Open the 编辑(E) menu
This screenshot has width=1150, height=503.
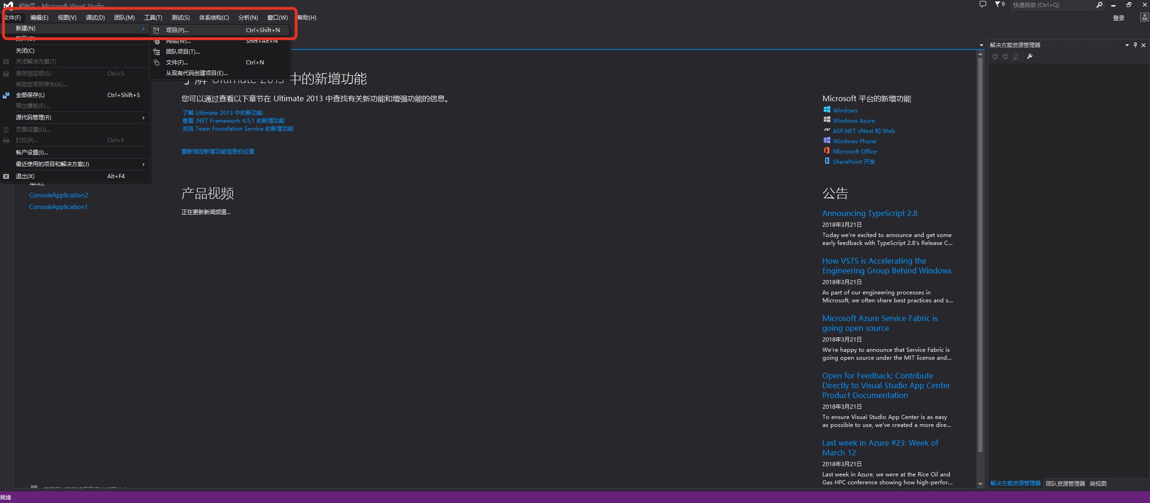pos(39,18)
